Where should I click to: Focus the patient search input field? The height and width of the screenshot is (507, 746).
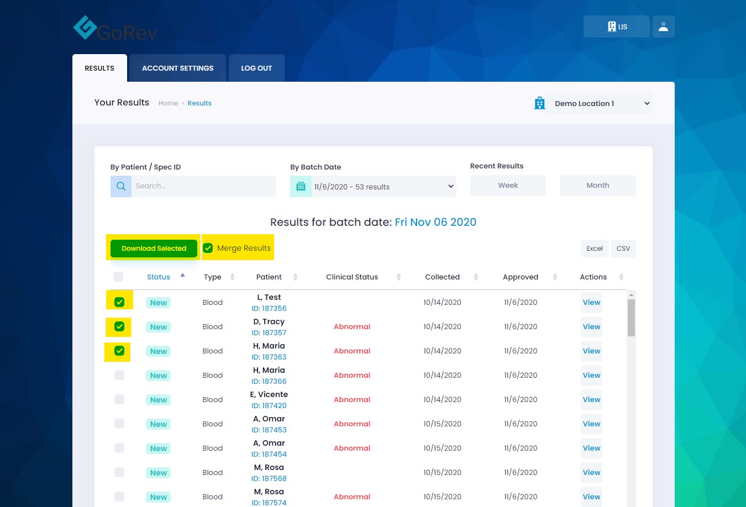(x=203, y=186)
